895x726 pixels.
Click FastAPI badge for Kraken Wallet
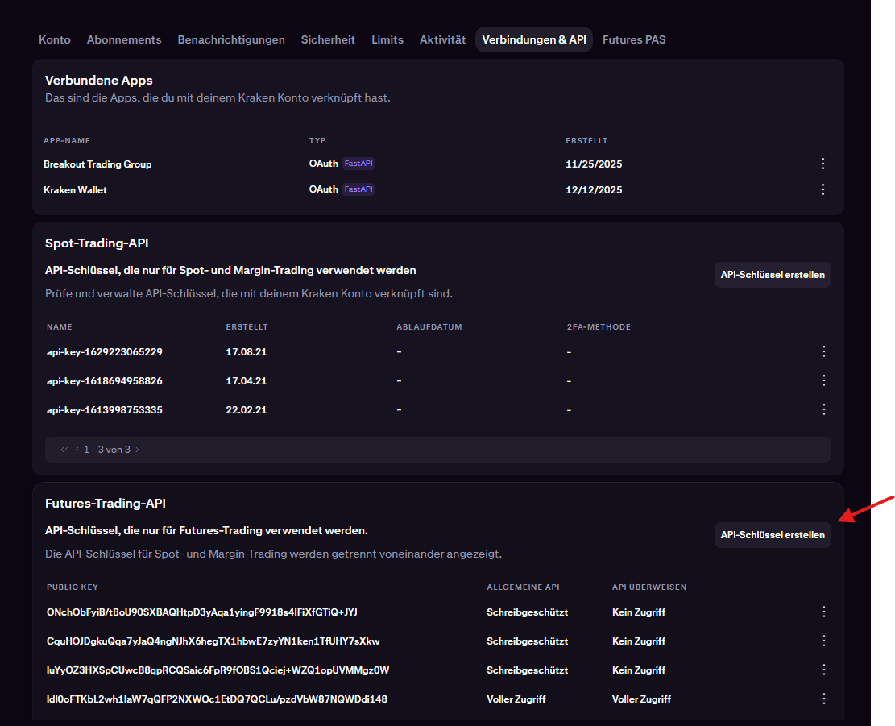pos(358,189)
